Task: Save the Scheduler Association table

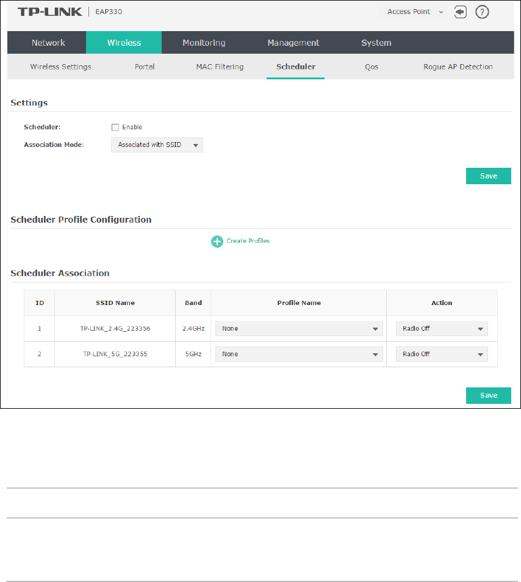Action: tap(488, 395)
